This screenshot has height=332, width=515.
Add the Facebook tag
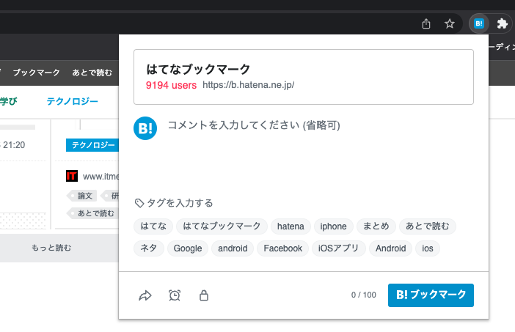click(282, 248)
